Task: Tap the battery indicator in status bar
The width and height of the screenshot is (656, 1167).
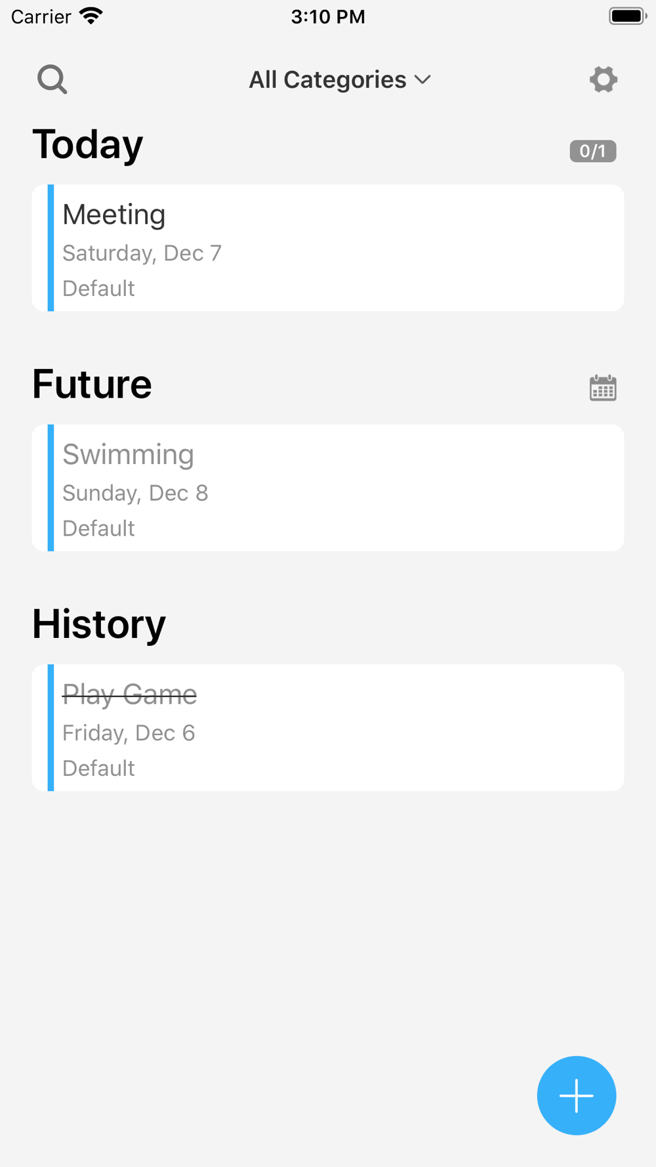Action: tap(628, 16)
